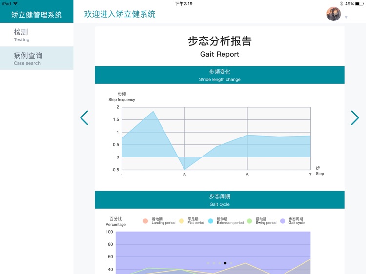Toggle Swing period legend swatch
Viewport: 366px width, 274px height.
pos(249,221)
